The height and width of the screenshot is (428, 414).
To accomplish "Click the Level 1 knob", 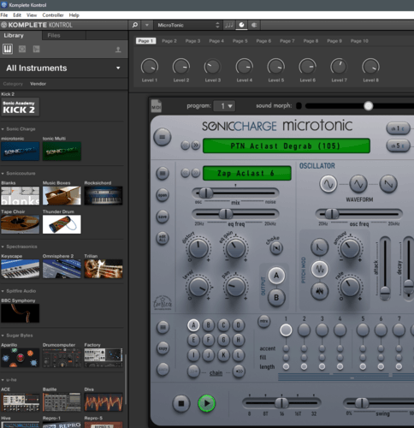I will pos(150,67).
